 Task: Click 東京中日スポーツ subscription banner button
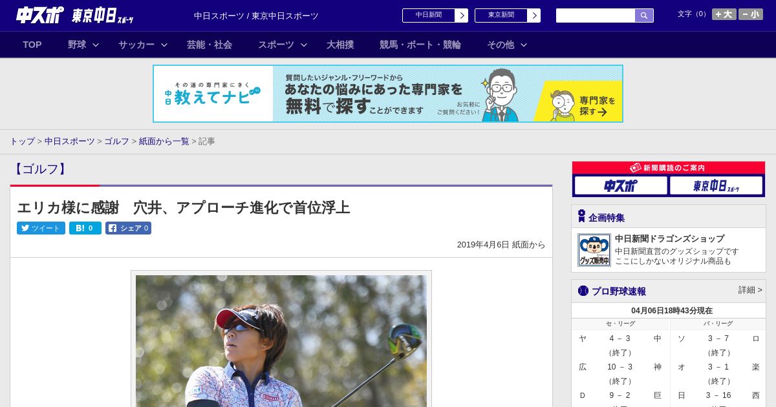click(716, 185)
